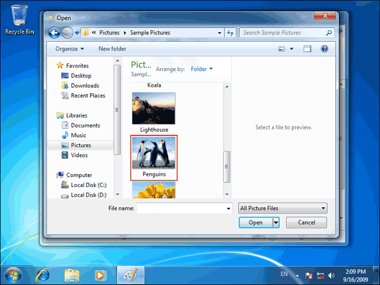
Task: Open Internet Explorer from the taskbar
Action: [43, 275]
